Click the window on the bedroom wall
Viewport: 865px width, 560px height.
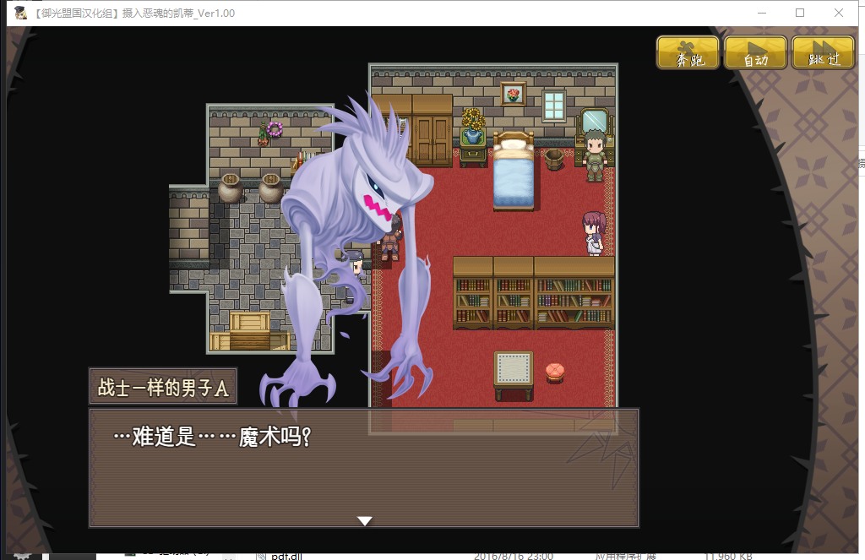[x=554, y=106]
